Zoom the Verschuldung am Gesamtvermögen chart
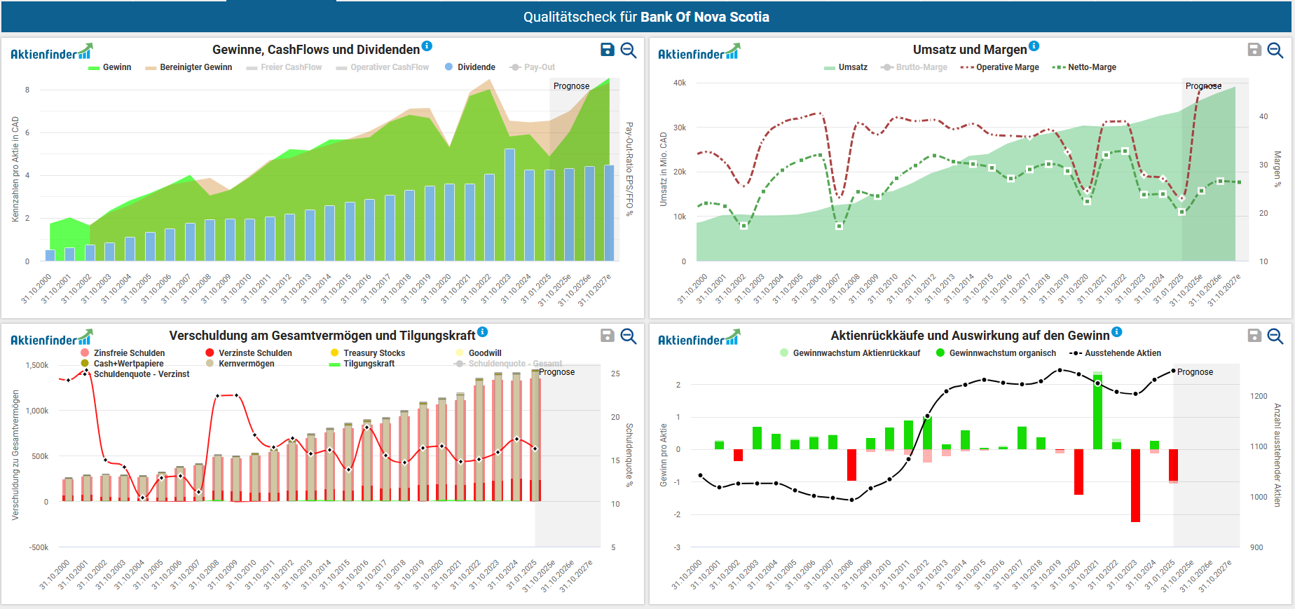The image size is (1295, 609). tap(629, 336)
